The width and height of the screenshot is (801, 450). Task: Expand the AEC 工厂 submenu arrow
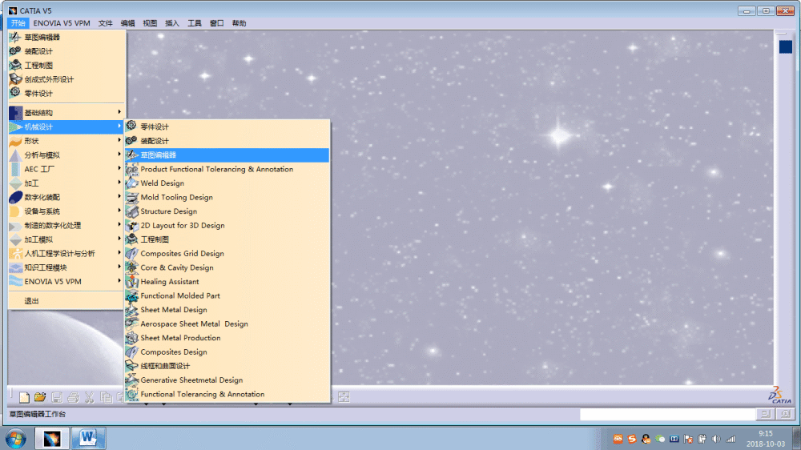point(119,168)
